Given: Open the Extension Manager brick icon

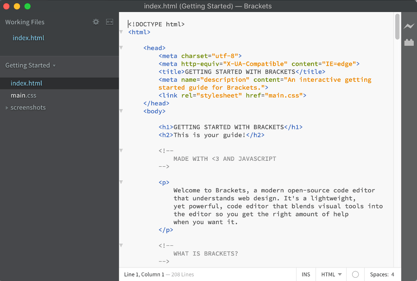Looking at the screenshot, I should pyautogui.click(x=409, y=43).
